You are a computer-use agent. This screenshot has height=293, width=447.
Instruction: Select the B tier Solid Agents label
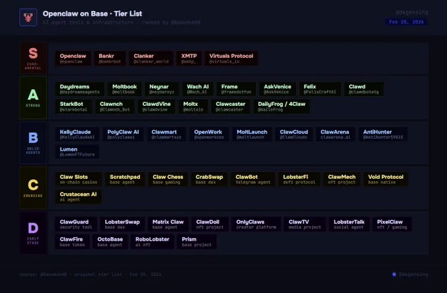click(x=33, y=143)
